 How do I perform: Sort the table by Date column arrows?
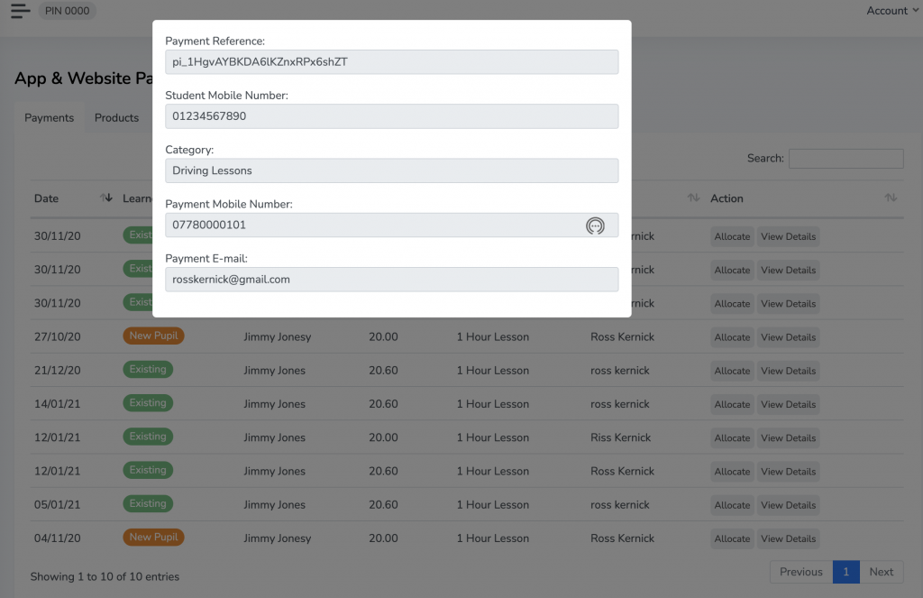[x=105, y=198]
